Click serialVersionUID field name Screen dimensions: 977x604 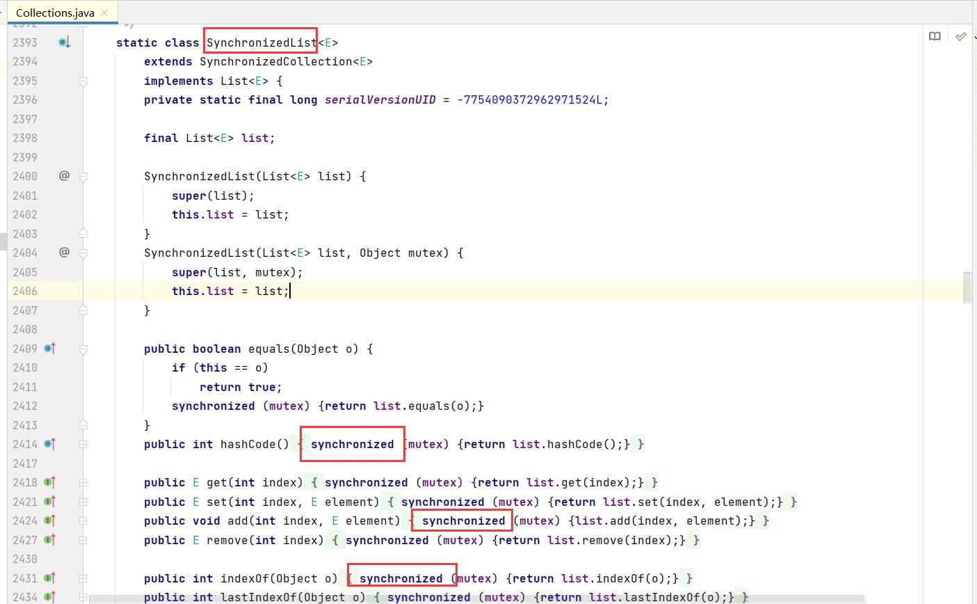[380, 100]
